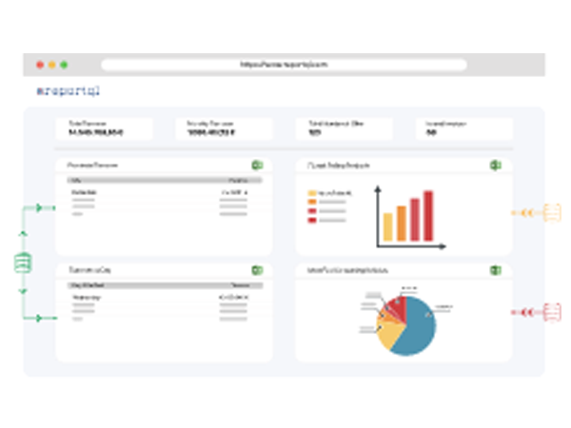
Task: Click the green maximize dot in browser window
Action: pos(64,65)
